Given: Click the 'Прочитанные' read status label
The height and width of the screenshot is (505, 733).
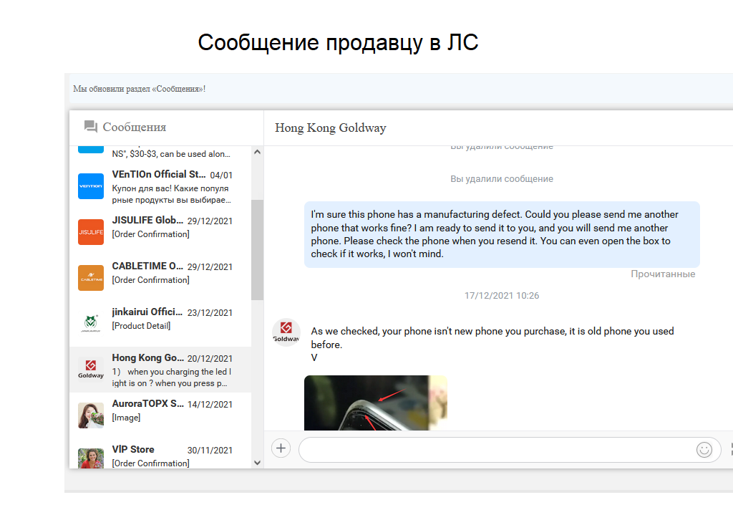Looking at the screenshot, I should click(x=663, y=274).
